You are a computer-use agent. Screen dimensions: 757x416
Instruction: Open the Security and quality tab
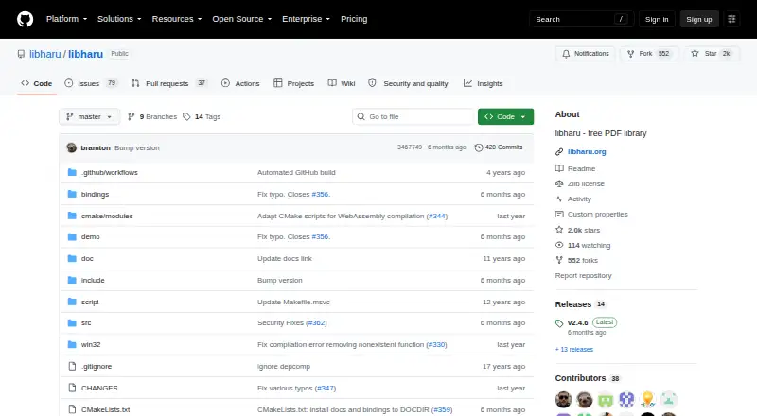pos(408,83)
